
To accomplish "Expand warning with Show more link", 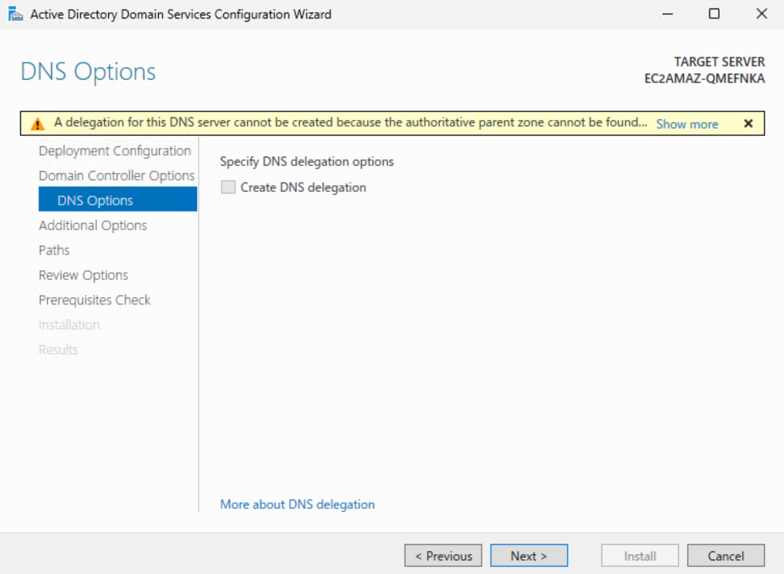I will (687, 124).
